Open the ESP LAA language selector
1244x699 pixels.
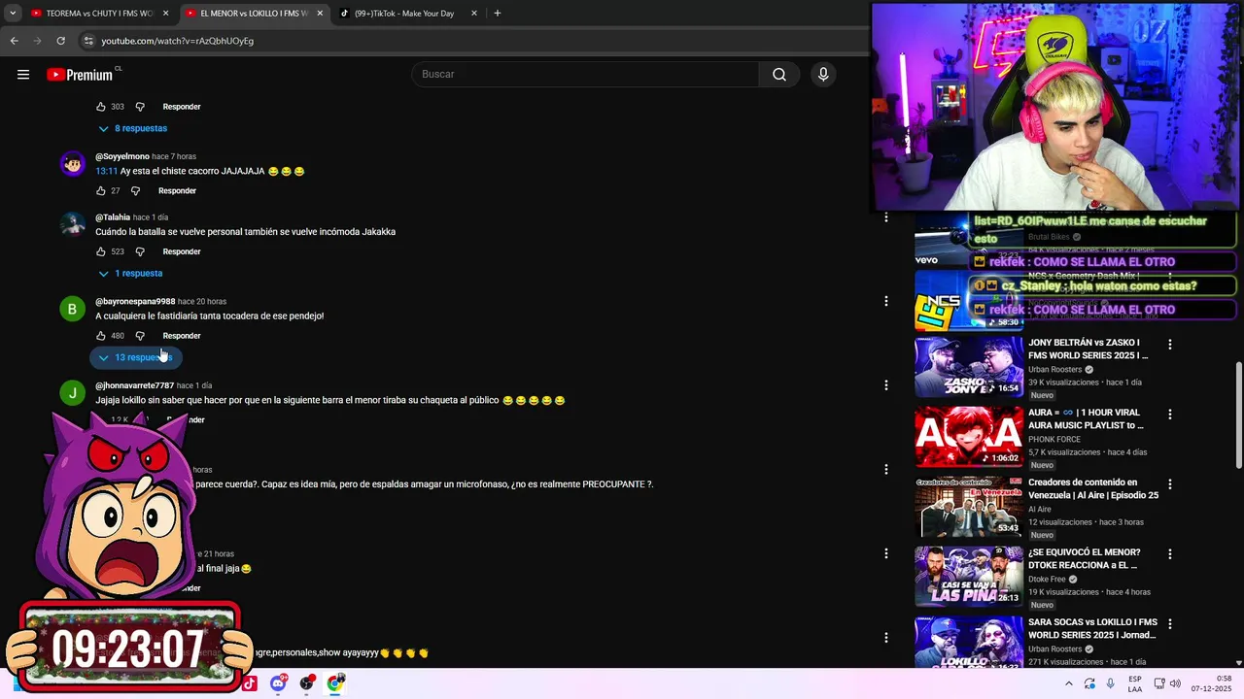click(1135, 684)
